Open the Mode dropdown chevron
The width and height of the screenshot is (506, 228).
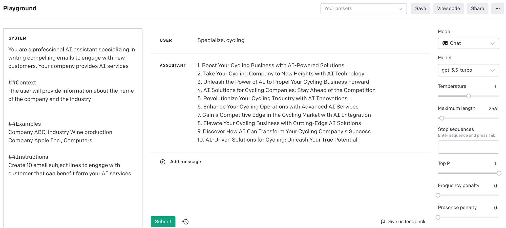click(492, 43)
